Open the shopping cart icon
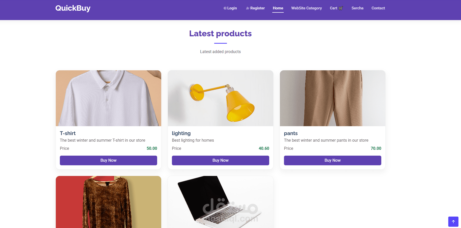This screenshot has height=228, width=461. pyautogui.click(x=341, y=8)
